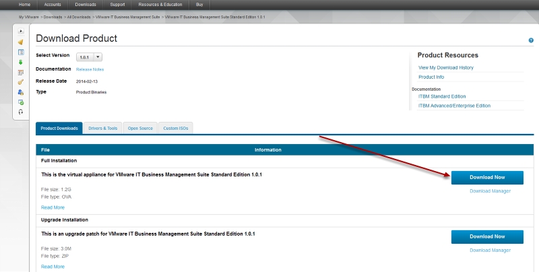Click Read More under the OVA file
The width and height of the screenshot is (539, 272).
53,207
